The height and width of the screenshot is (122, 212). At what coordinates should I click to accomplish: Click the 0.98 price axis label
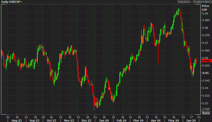(x=205, y=28)
